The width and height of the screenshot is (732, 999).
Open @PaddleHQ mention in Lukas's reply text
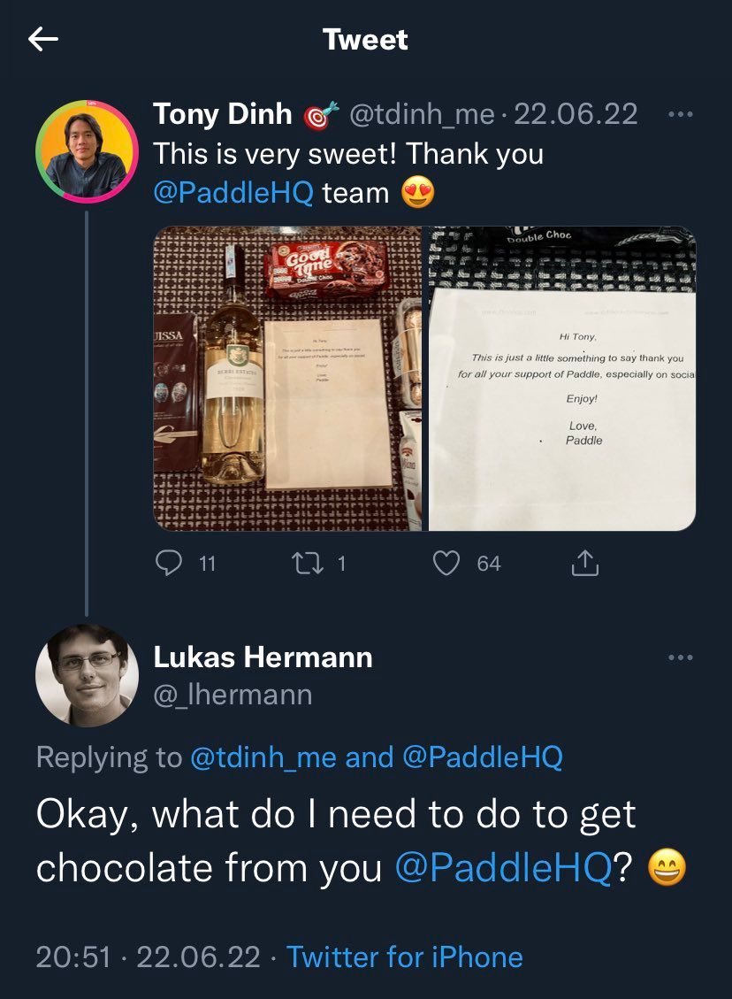click(502, 868)
